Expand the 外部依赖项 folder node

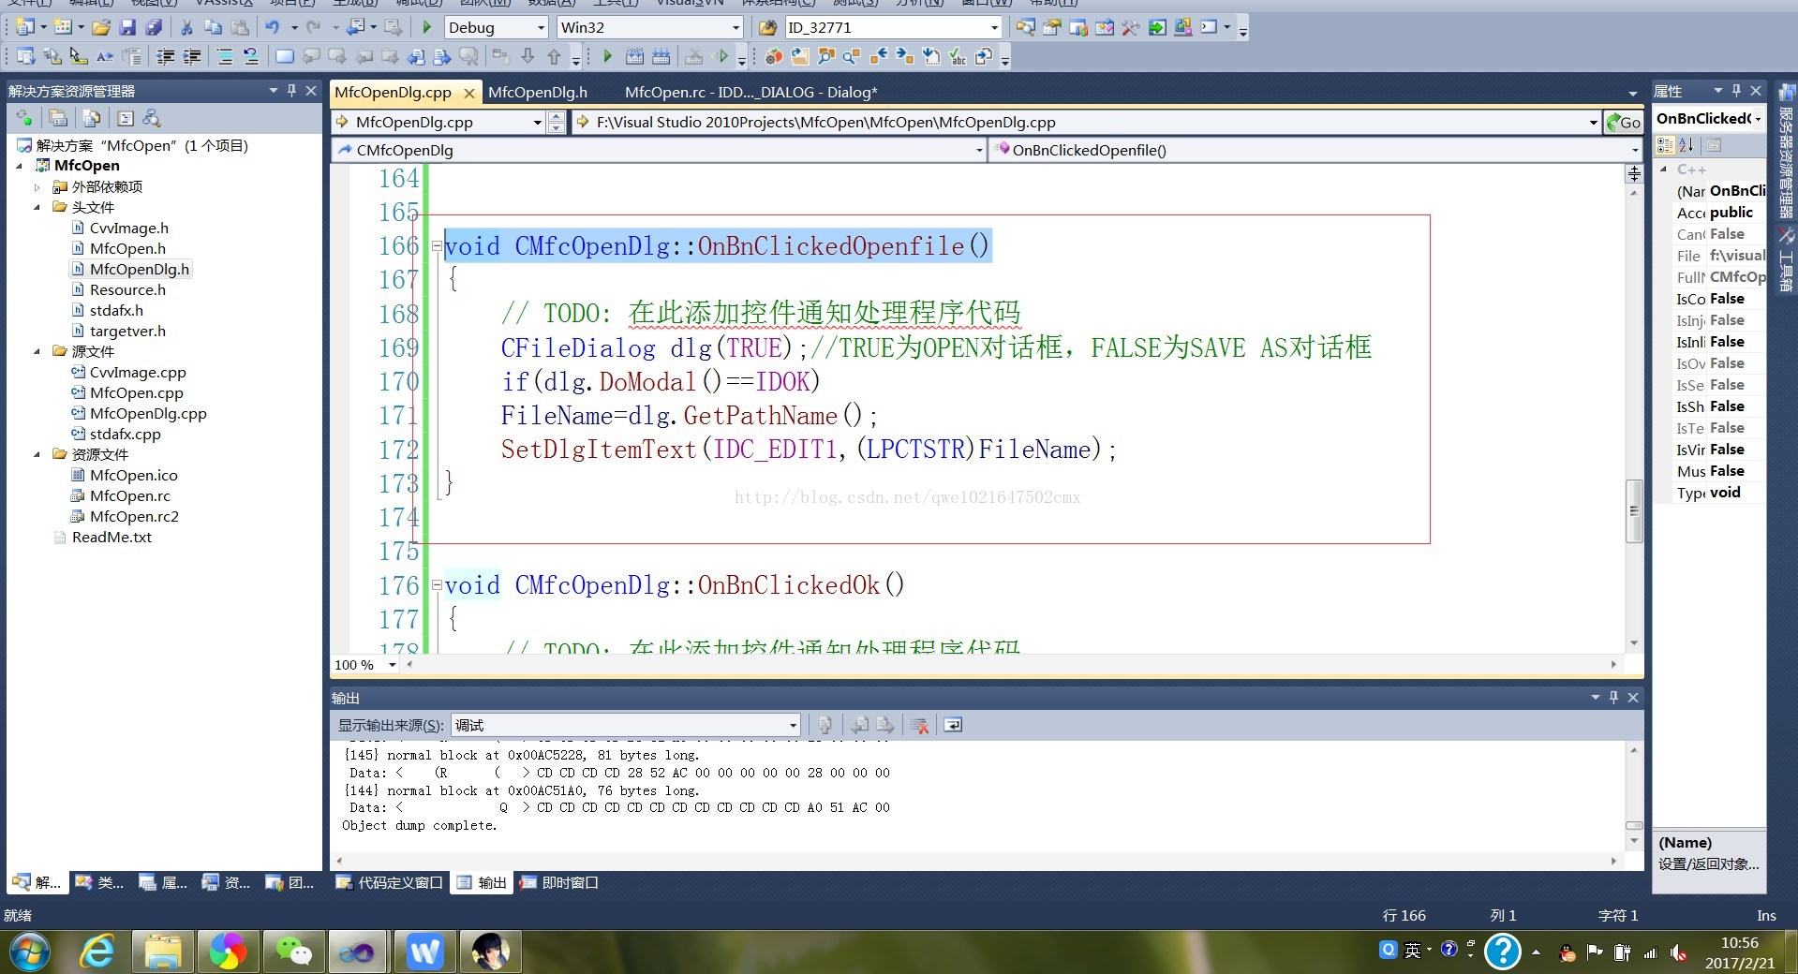coord(37,187)
